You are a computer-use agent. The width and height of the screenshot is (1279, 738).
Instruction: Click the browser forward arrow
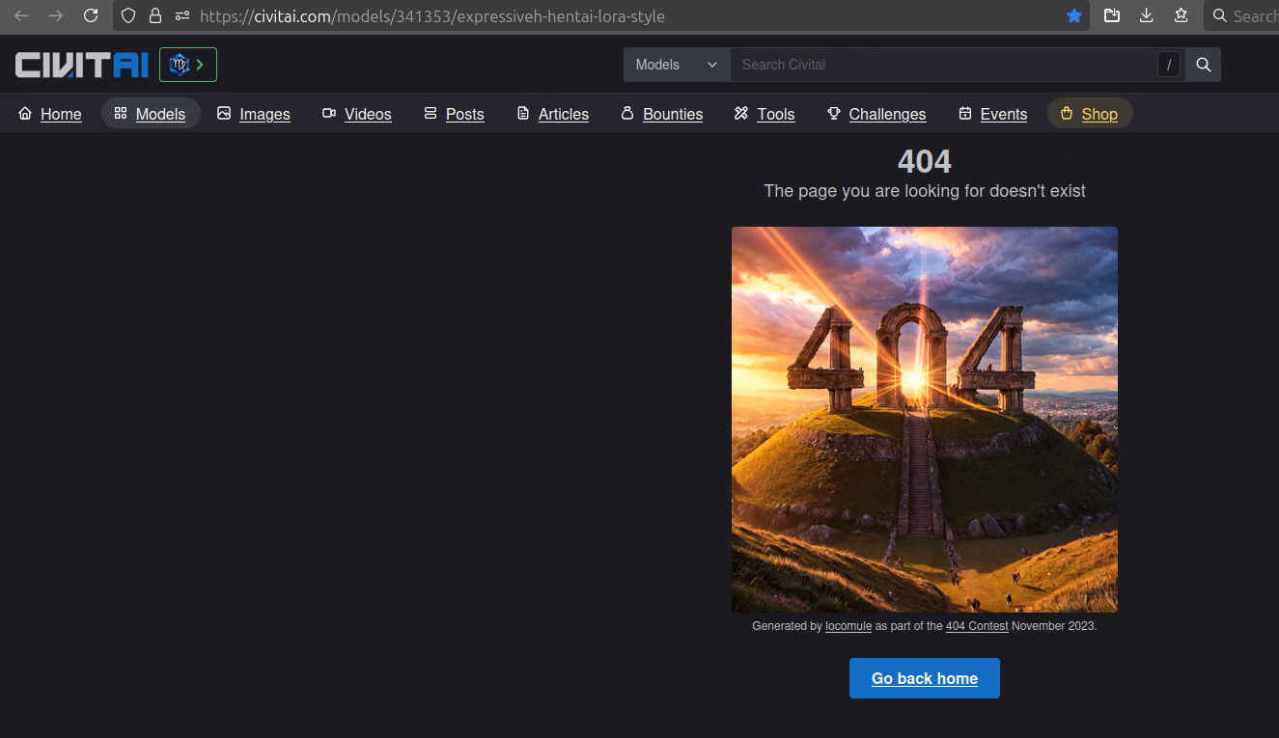click(x=56, y=15)
